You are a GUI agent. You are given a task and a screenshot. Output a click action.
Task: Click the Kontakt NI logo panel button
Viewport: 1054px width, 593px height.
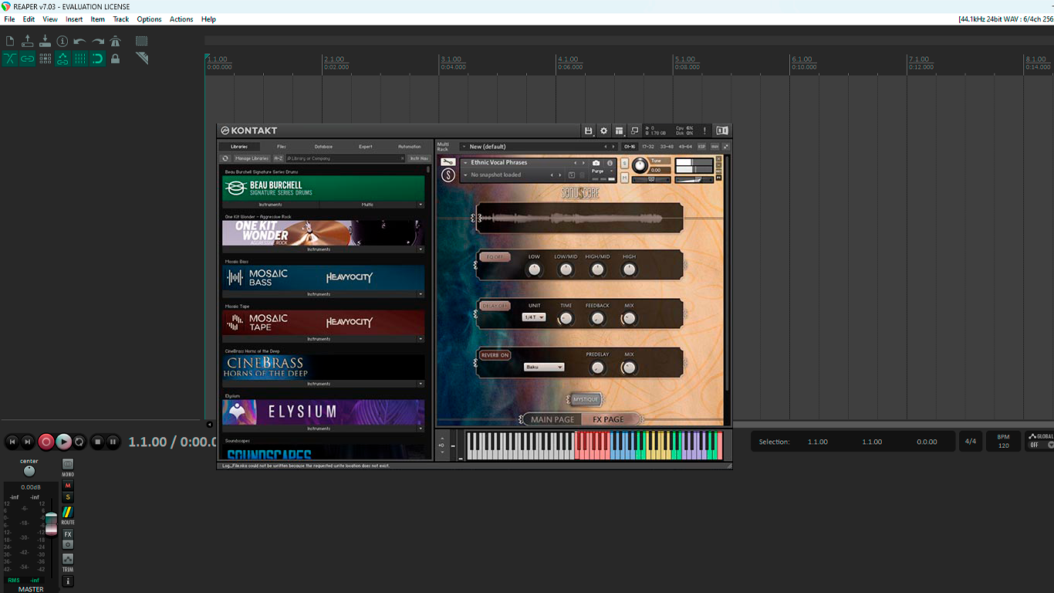click(722, 130)
